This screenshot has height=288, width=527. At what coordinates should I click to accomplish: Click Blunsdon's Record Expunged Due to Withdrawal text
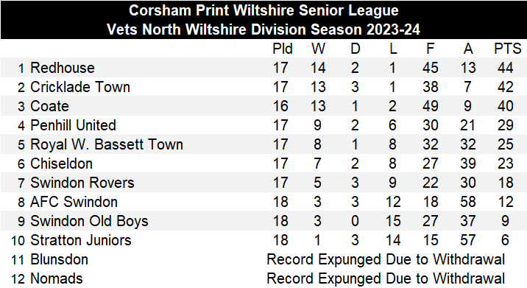coord(386,260)
